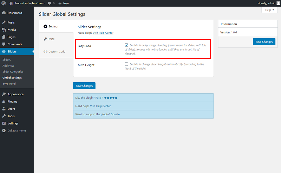The image size is (281, 173).
Task: Click the Comments speech bubble sidebar icon
Action: tap(4, 44)
